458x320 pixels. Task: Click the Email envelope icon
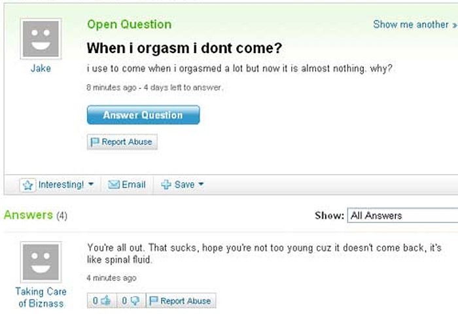click(113, 185)
